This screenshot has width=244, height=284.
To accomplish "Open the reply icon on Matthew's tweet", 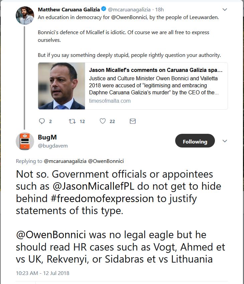I will click(42, 121).
